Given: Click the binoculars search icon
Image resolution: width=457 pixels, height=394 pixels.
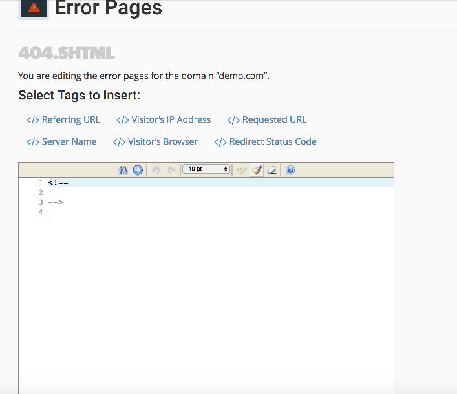Looking at the screenshot, I should (x=123, y=170).
